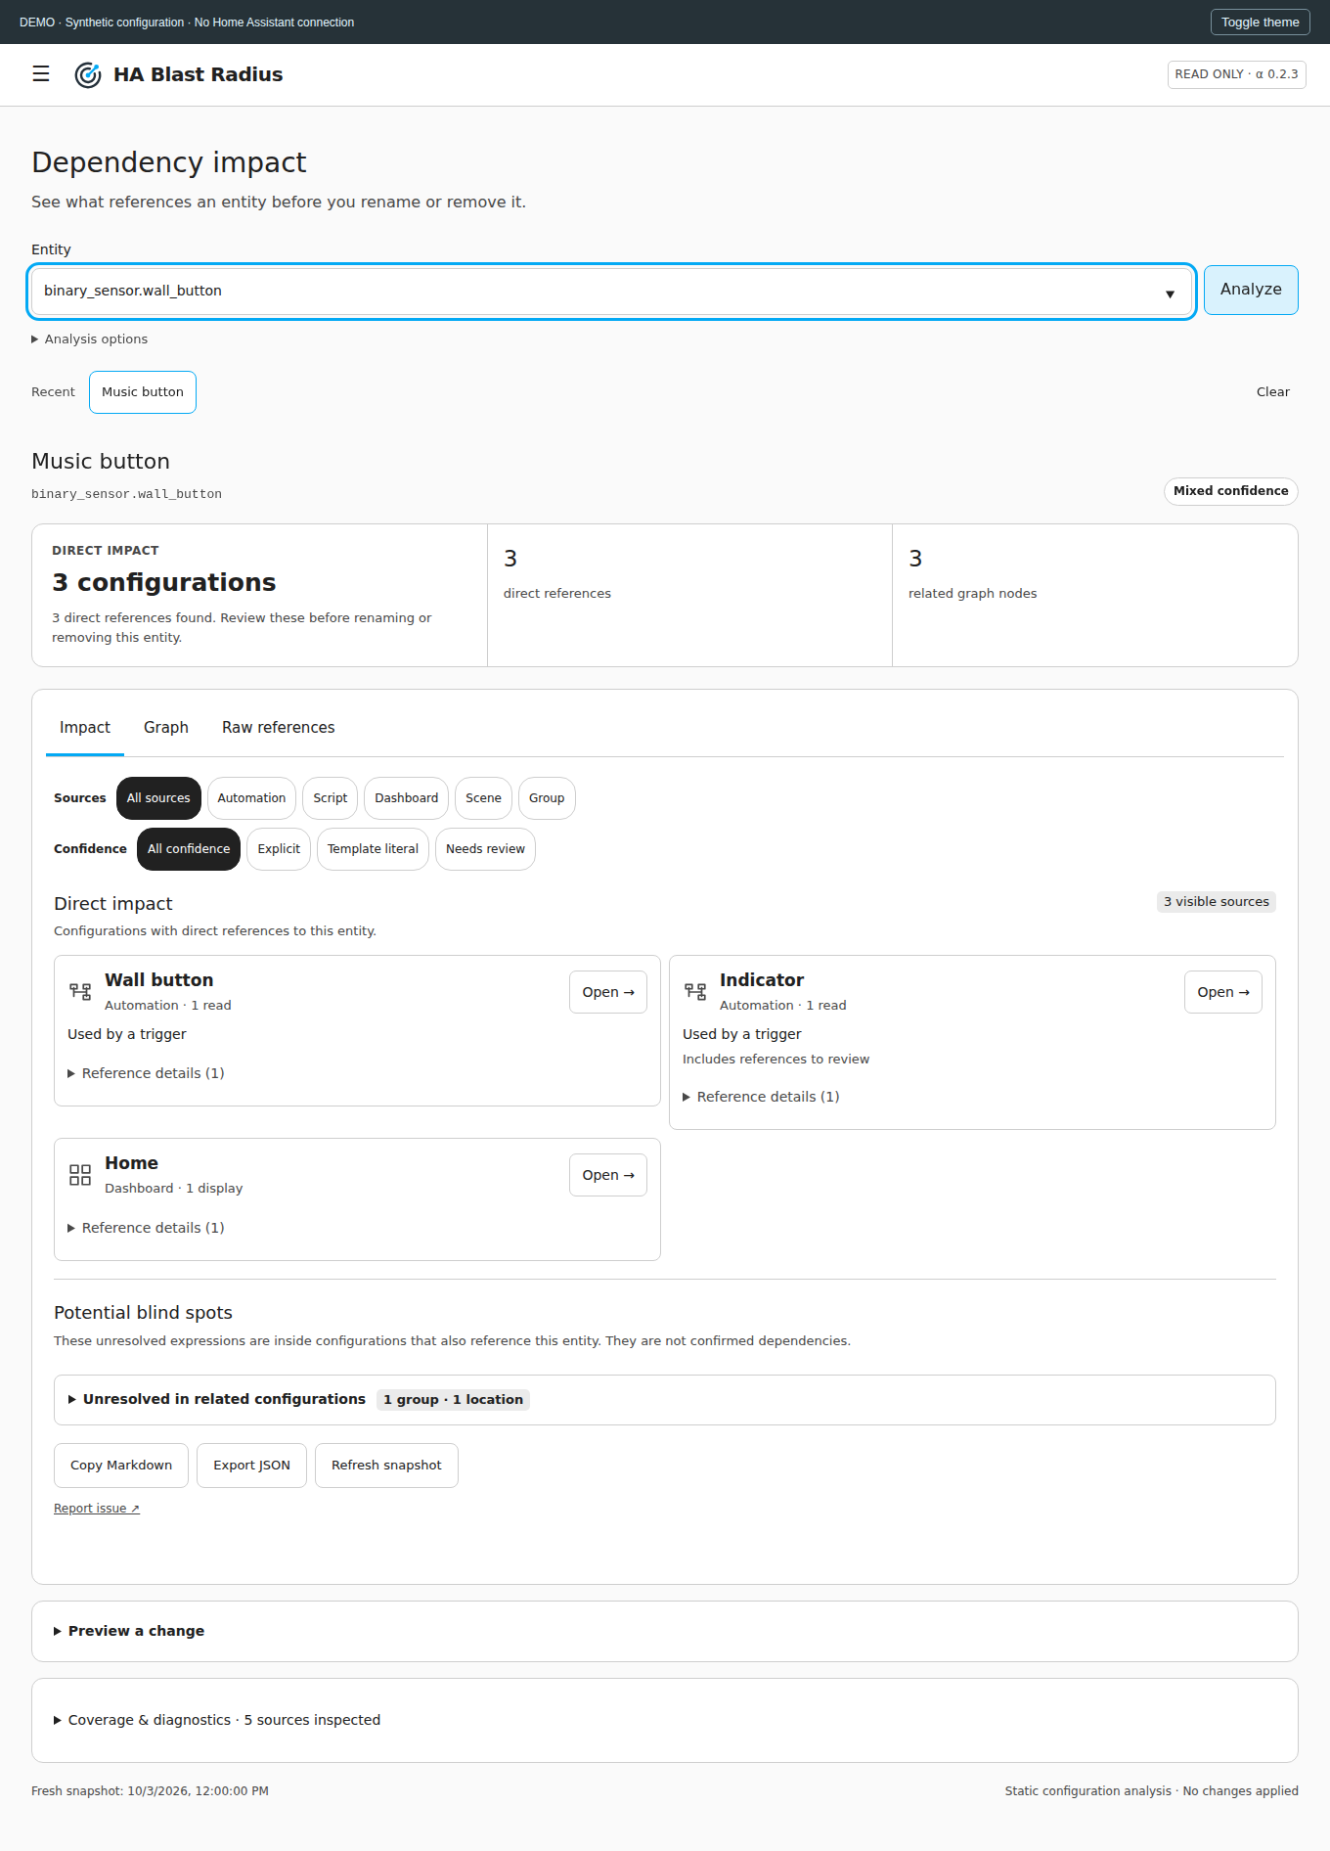Click the Home dashboard grid icon

[x=80, y=1174]
